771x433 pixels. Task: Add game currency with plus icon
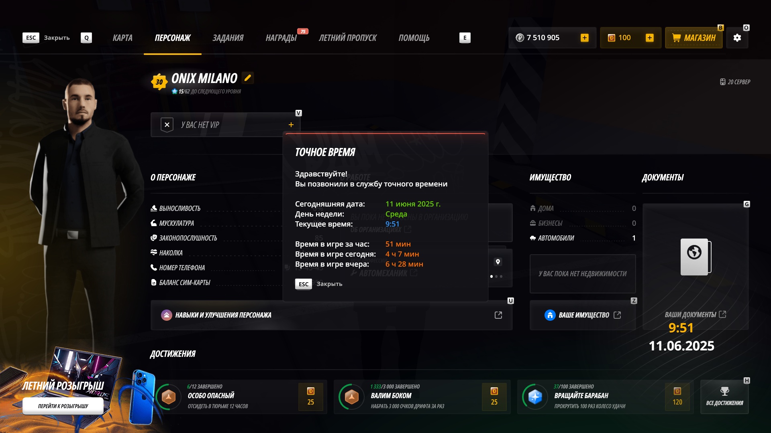[x=585, y=38]
